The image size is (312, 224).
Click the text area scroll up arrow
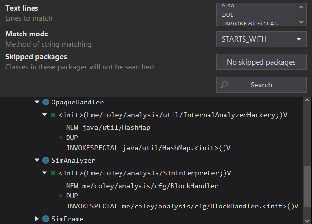tap(301, 7)
